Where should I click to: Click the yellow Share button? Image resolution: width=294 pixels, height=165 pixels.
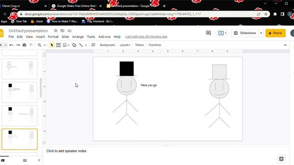276,33
